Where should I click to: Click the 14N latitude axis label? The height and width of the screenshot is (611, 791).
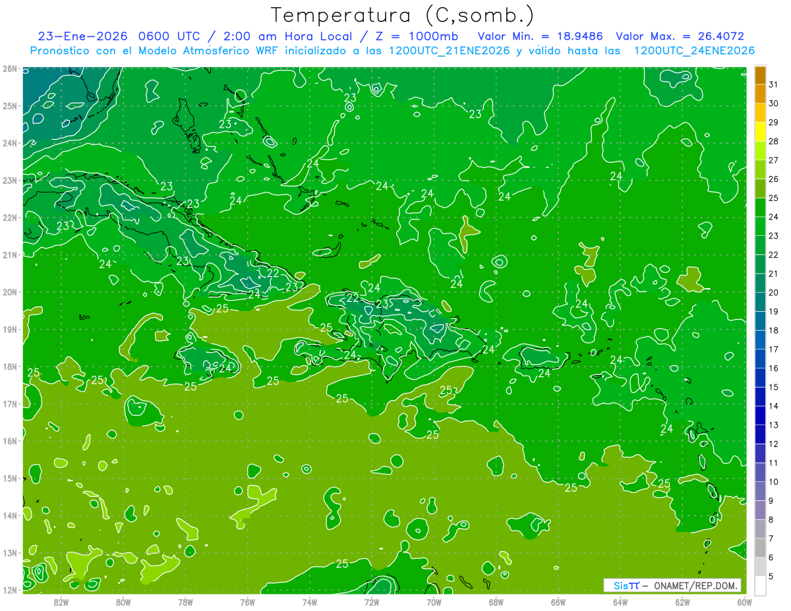(x=9, y=515)
